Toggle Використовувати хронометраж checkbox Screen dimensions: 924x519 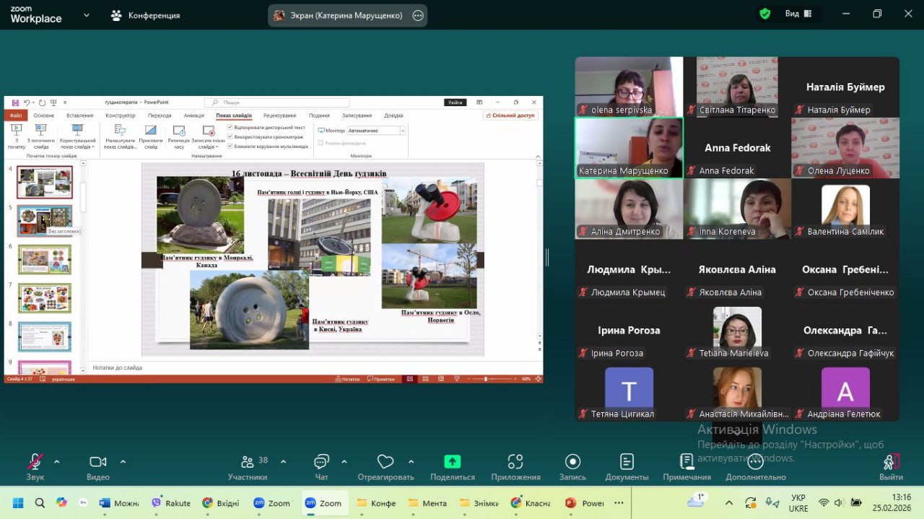click(x=230, y=136)
